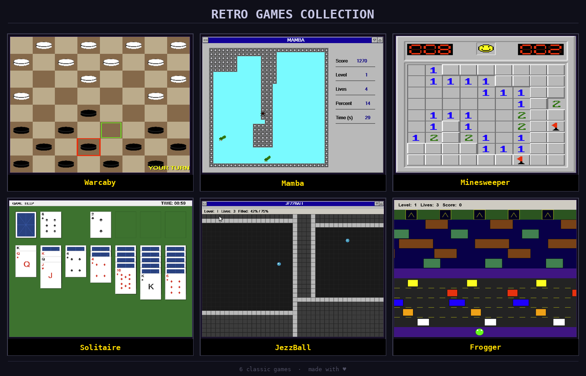This screenshot has width=586, height=376.
Task: Select the 4 of diamonds in Solitaire
Action: [101, 270]
